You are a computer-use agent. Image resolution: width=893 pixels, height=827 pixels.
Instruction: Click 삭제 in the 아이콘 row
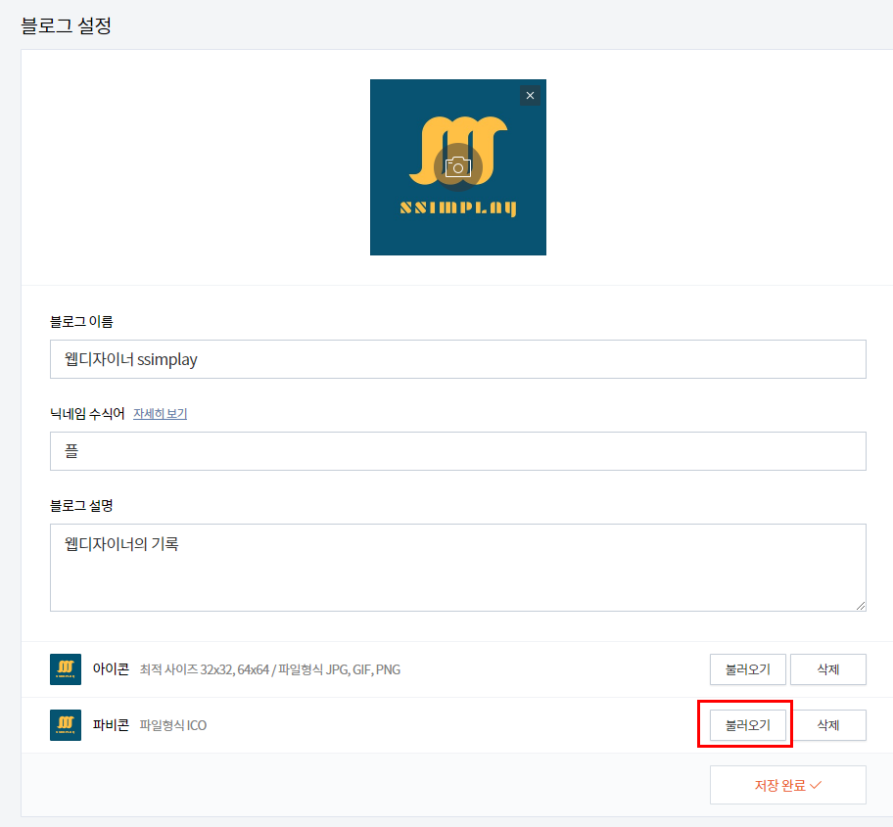pyautogui.click(x=828, y=669)
